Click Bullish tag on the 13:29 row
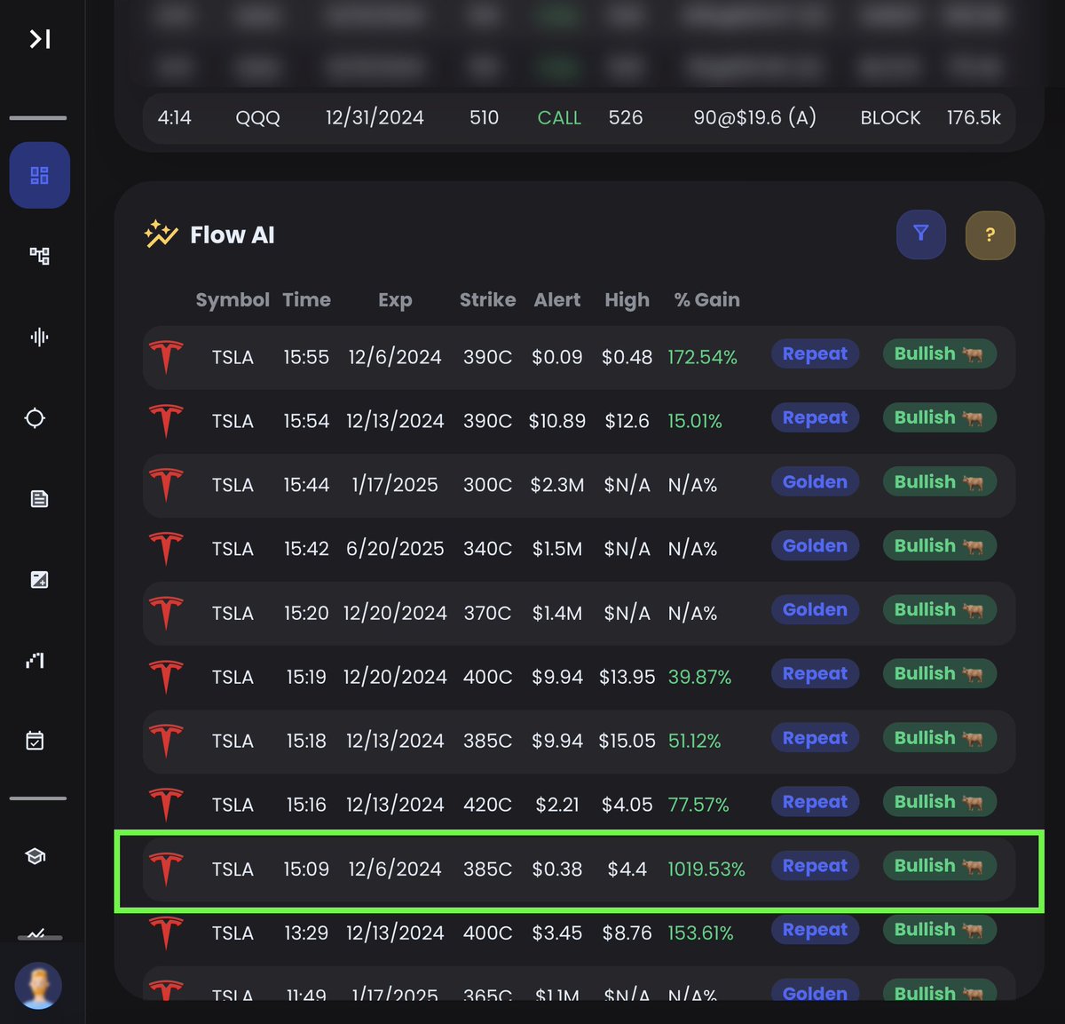The height and width of the screenshot is (1024, 1065). pos(939,930)
